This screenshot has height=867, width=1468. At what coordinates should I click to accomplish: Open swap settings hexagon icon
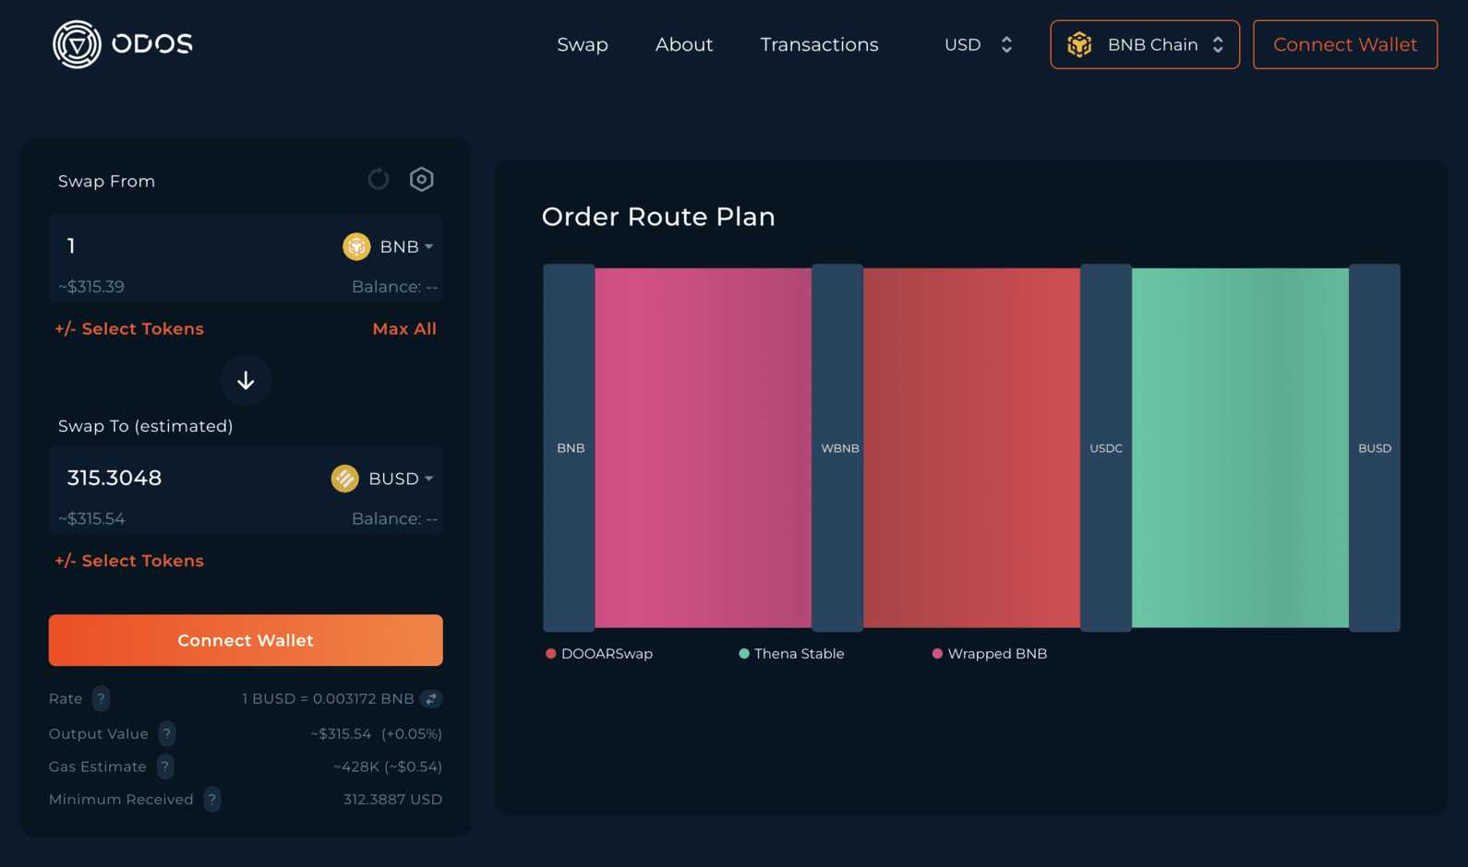tap(422, 179)
